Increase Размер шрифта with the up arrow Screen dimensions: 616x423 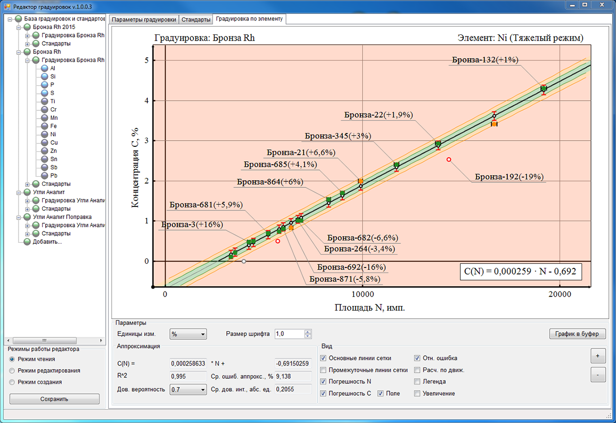pyautogui.click(x=308, y=332)
